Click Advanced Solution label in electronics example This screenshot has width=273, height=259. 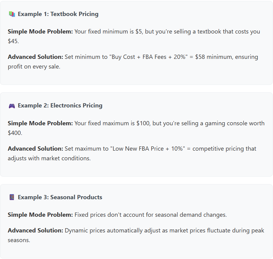(35, 149)
